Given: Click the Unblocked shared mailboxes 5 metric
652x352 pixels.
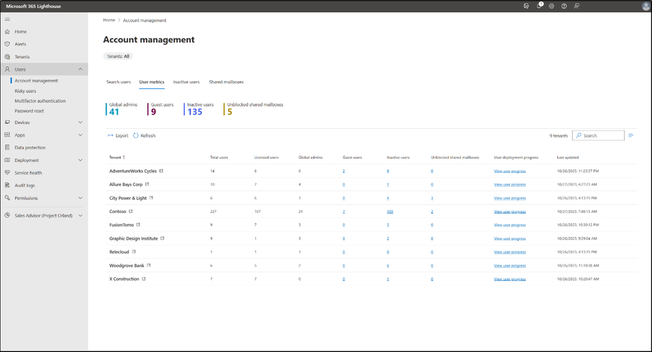Looking at the screenshot, I should (x=253, y=109).
